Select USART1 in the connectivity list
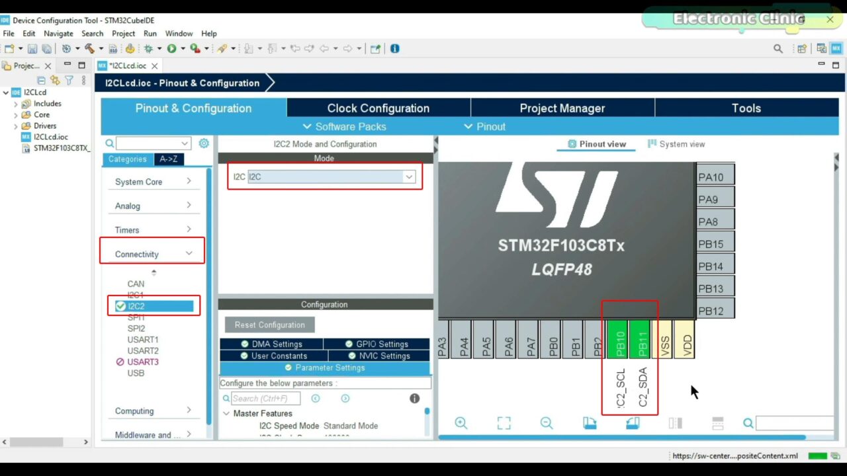This screenshot has width=847, height=476. point(143,339)
